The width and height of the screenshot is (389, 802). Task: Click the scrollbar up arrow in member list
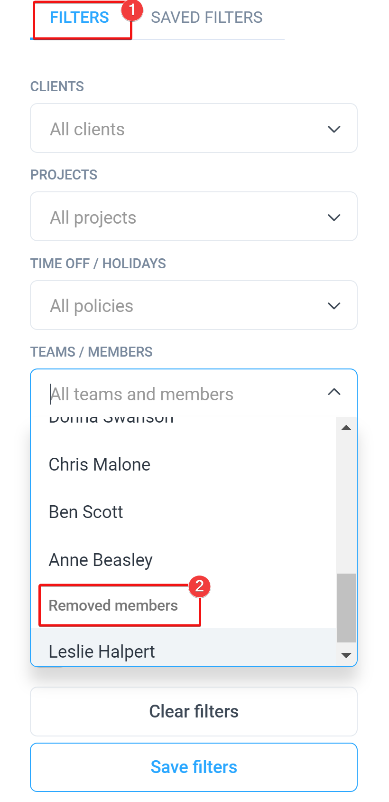346,428
